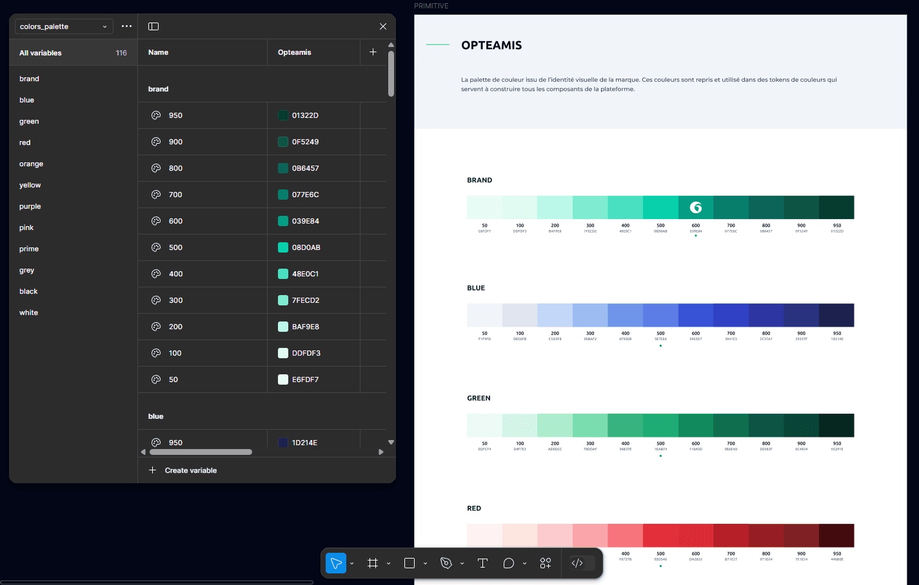This screenshot has width=919, height=585.
Task: Click Brand 600 swatch with logo on canvas
Action: coord(696,207)
